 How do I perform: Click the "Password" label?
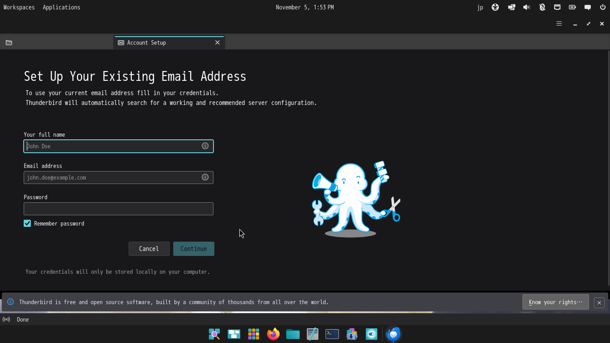tap(35, 197)
